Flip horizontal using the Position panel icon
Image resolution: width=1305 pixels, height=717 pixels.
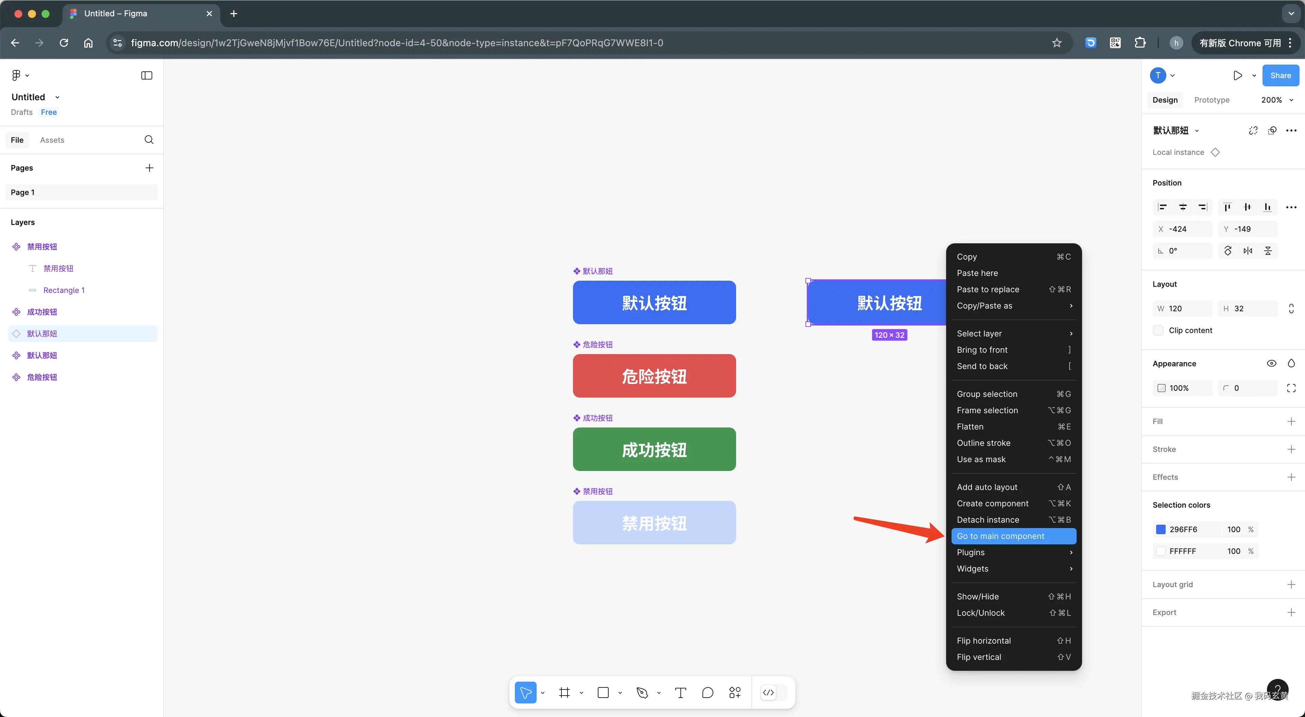click(1248, 251)
